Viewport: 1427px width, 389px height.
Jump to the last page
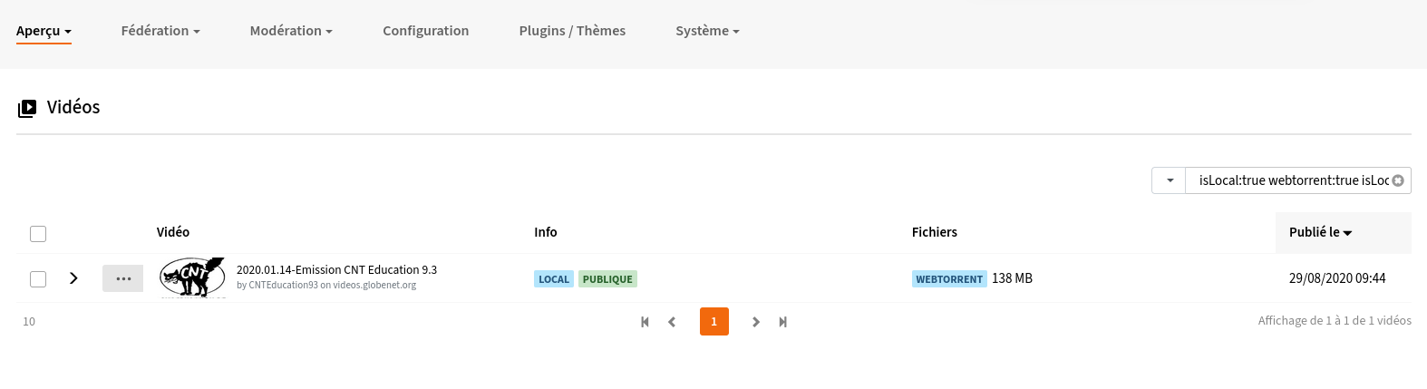[783, 322]
